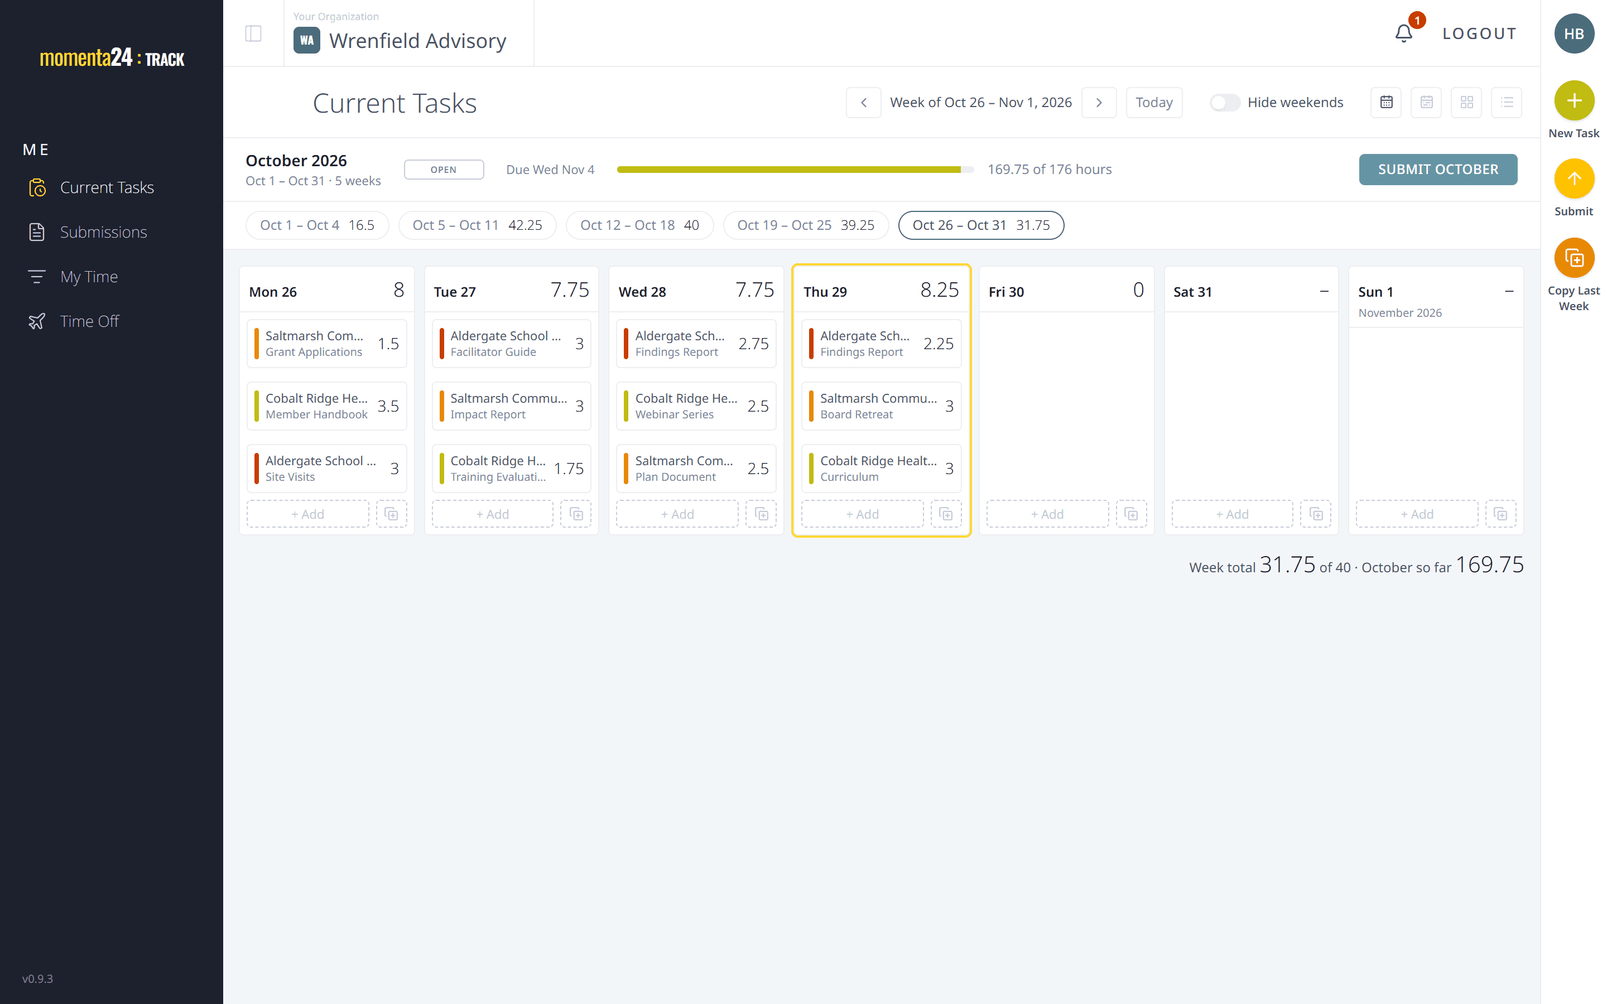Copy tasks icon in Tue 27 column
This screenshot has height=1004, width=1607.
pos(576,514)
